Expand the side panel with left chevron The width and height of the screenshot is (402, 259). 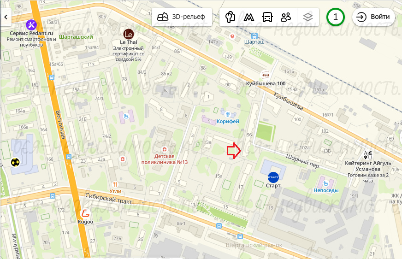[x=6, y=17]
